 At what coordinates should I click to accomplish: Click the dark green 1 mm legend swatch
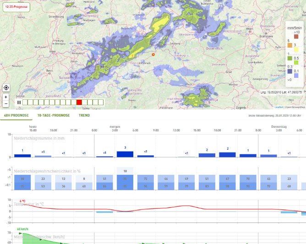290,58
